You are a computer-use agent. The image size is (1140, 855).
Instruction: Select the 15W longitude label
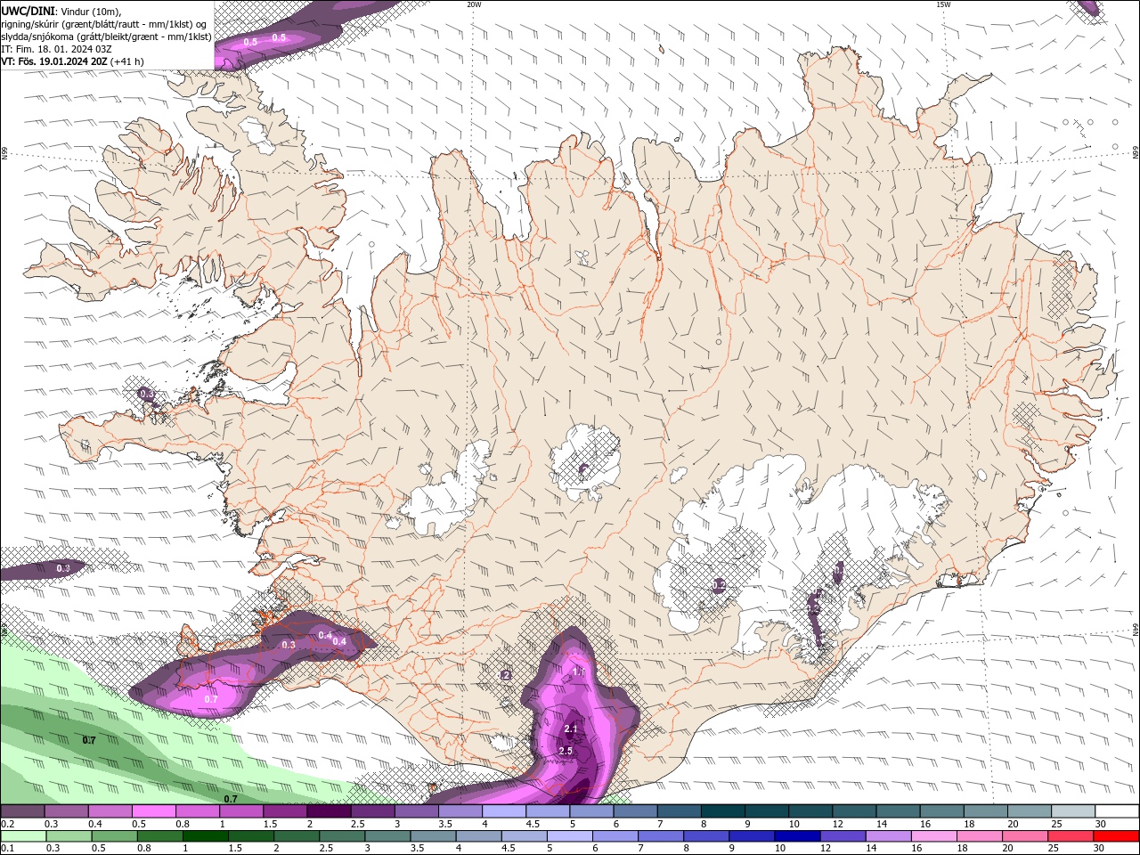(x=943, y=4)
